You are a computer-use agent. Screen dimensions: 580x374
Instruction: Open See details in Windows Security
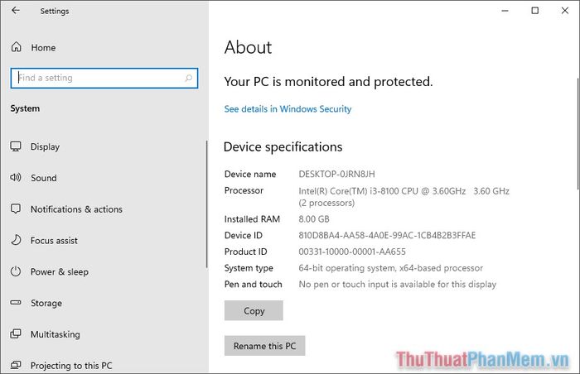[288, 109]
